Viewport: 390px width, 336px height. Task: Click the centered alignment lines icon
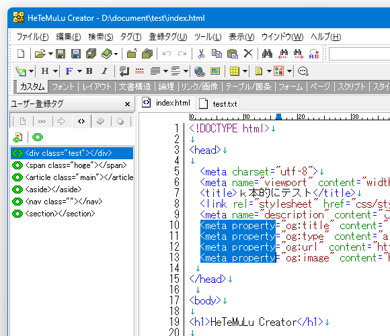click(x=175, y=71)
